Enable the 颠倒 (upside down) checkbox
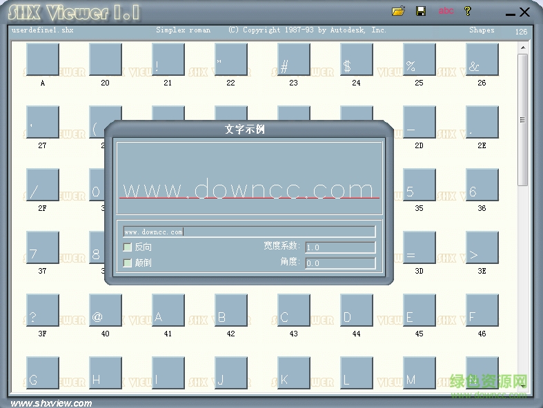The width and height of the screenshot is (543, 408). click(x=128, y=263)
